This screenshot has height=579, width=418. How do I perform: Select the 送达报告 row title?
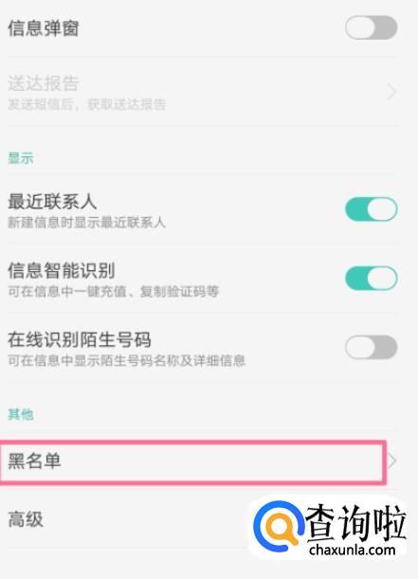(x=44, y=83)
